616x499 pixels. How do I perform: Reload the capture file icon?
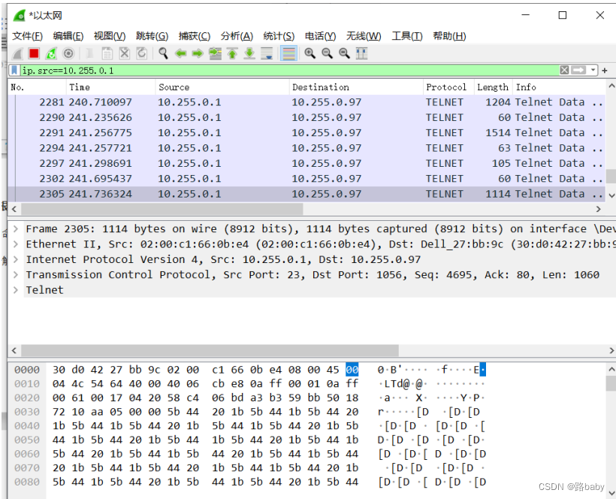click(141, 53)
